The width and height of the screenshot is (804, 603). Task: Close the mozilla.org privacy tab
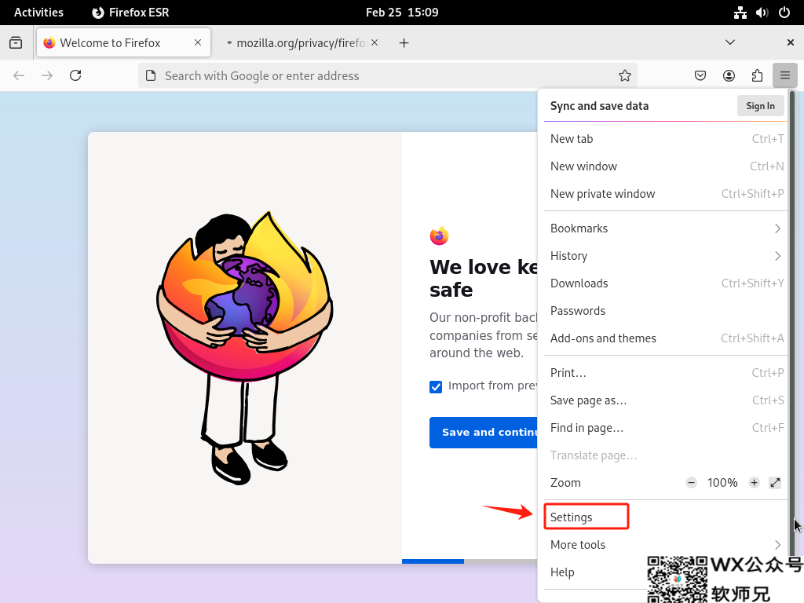point(375,42)
